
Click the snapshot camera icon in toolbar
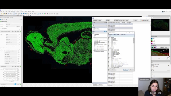coord(57,14)
